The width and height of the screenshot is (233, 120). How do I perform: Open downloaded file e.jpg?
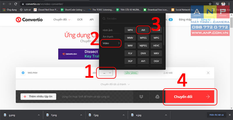[138, 115]
